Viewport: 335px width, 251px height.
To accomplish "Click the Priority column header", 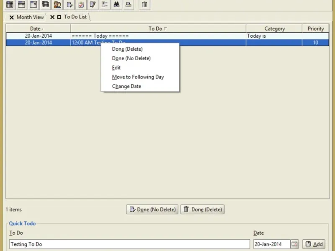I will coord(316,28).
